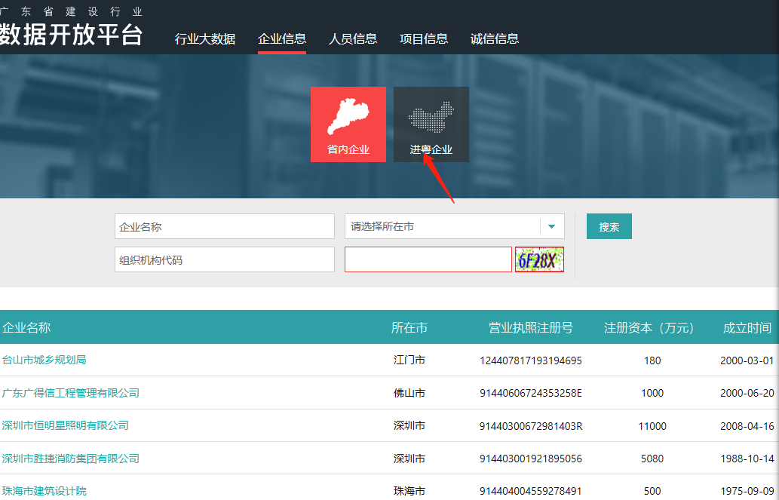
Task: Select the 珠海市 cell
Action: tap(409, 491)
